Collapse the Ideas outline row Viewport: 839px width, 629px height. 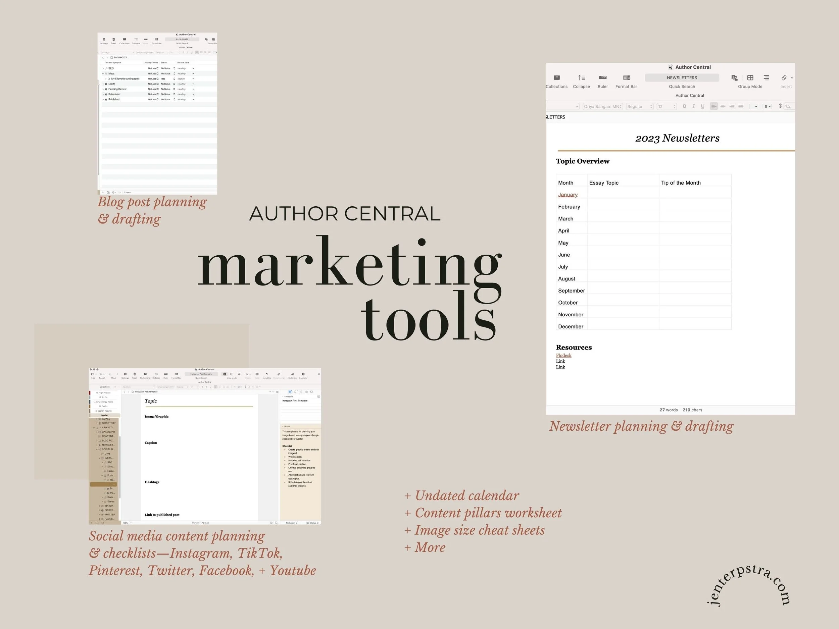103,73
